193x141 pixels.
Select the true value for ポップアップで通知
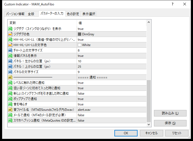click(112, 99)
